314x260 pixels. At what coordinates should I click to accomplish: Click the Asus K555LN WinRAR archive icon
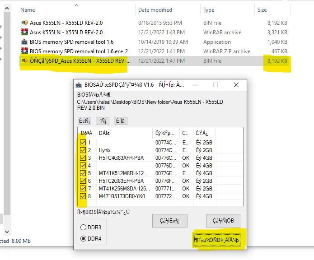pos(24,32)
